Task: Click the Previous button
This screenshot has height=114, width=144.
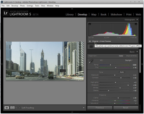Action: coord(100,108)
